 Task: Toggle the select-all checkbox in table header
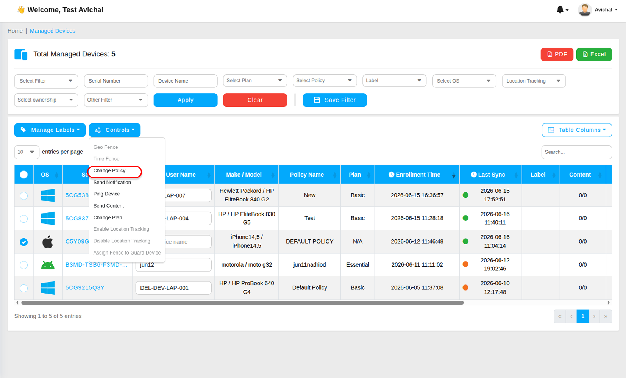[x=23, y=175]
